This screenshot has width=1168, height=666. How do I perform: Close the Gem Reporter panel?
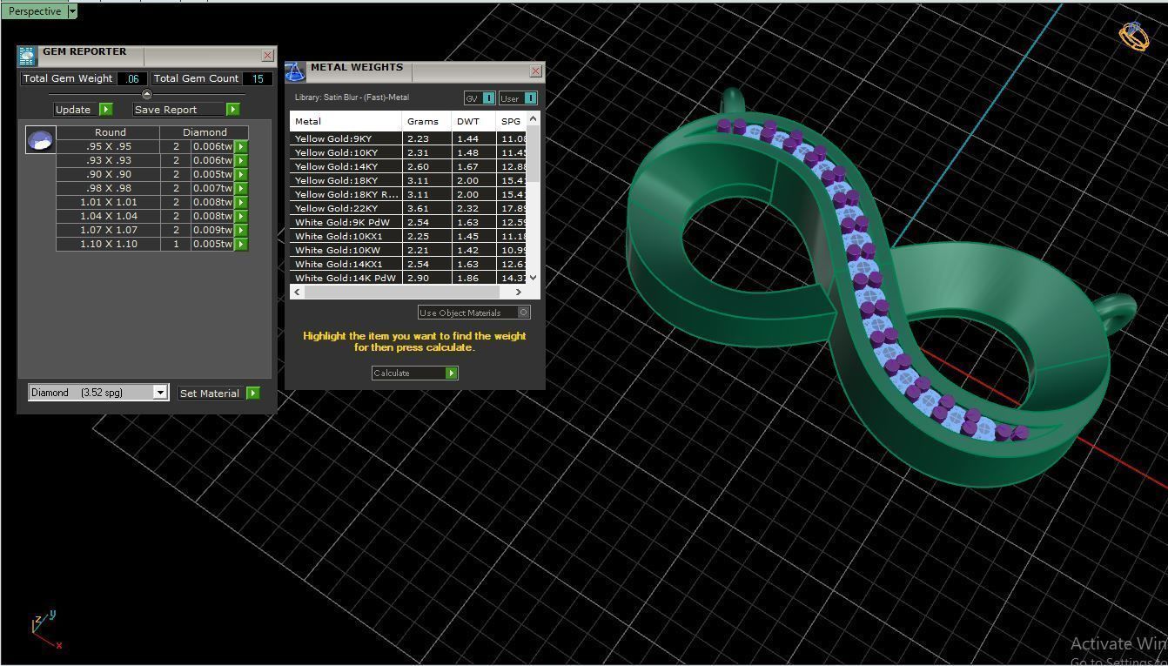point(267,55)
